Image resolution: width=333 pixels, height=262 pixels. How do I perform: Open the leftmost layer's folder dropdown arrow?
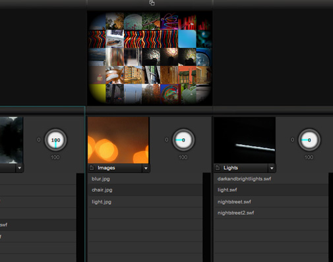[x=20, y=168]
